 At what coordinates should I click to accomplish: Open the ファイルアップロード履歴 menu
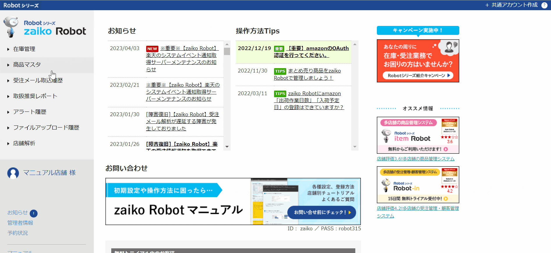47,128
